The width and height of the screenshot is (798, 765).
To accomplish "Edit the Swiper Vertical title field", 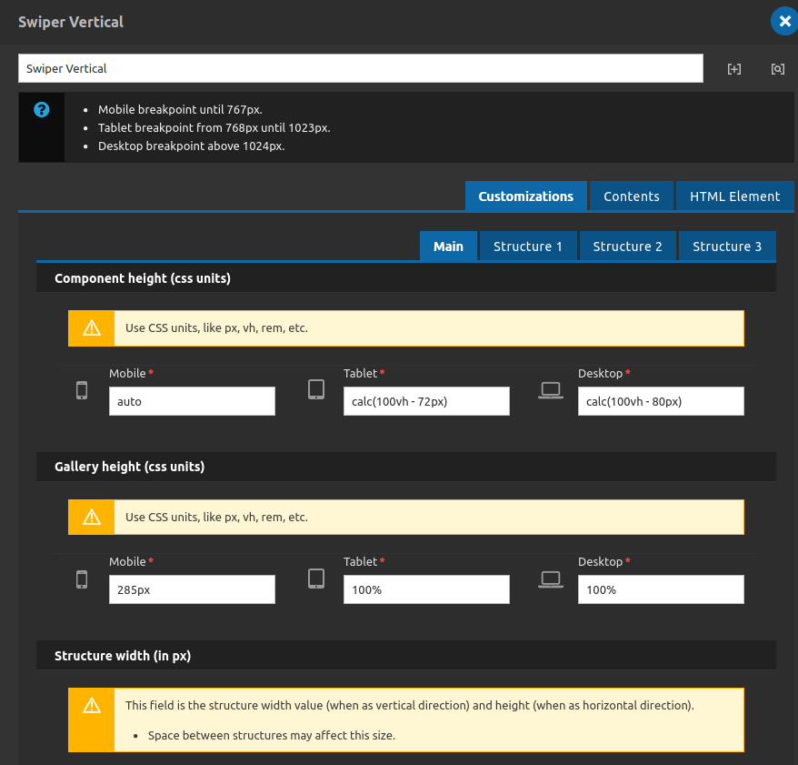I will point(361,68).
